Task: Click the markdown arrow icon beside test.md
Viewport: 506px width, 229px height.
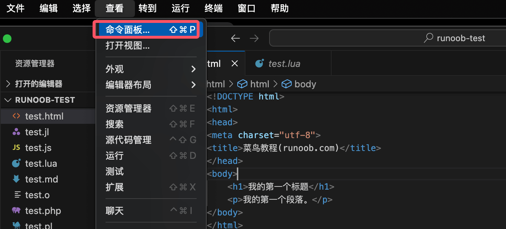Action: coord(16,179)
